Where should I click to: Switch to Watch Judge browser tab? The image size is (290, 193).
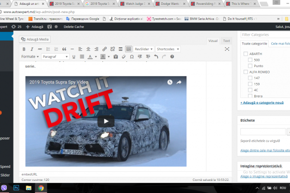pos(135,4)
